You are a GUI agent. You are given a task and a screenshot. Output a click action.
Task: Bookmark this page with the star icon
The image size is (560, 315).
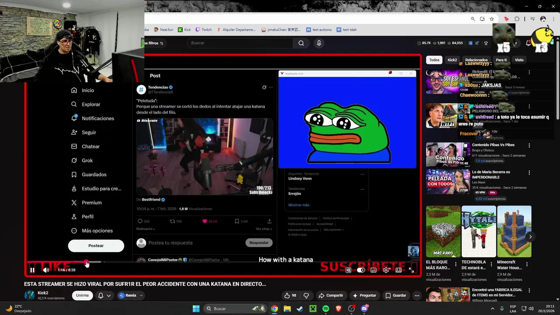(492, 19)
